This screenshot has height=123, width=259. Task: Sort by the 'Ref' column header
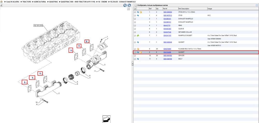(150, 9)
